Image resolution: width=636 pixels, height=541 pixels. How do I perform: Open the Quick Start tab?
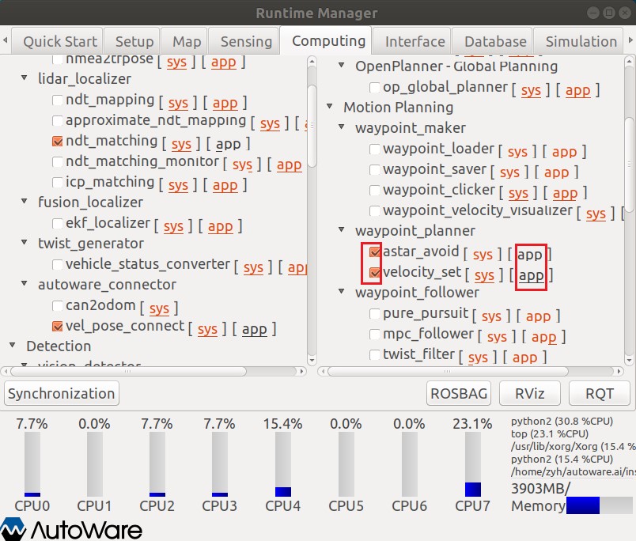click(57, 41)
